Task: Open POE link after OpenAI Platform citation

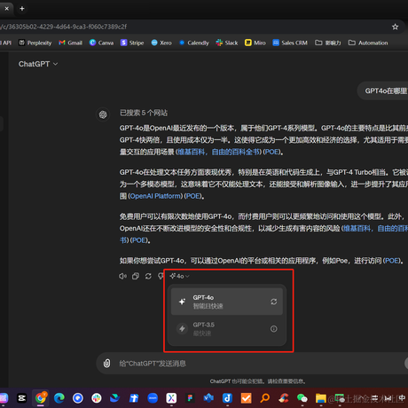Action: tap(193, 196)
